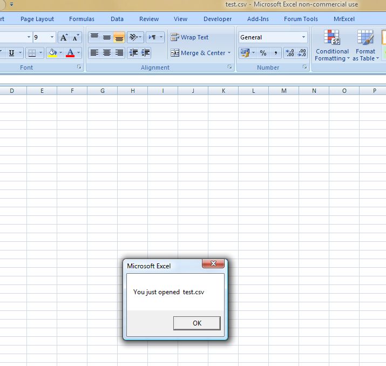
Task: Open the font name dropdown arrow
Action: tap(29, 37)
